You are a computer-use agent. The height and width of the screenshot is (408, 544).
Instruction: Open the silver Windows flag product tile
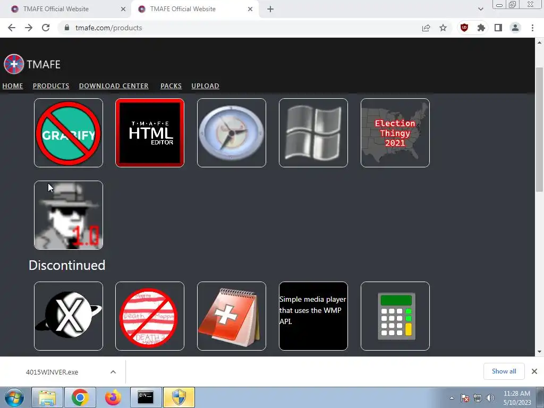coord(313,133)
